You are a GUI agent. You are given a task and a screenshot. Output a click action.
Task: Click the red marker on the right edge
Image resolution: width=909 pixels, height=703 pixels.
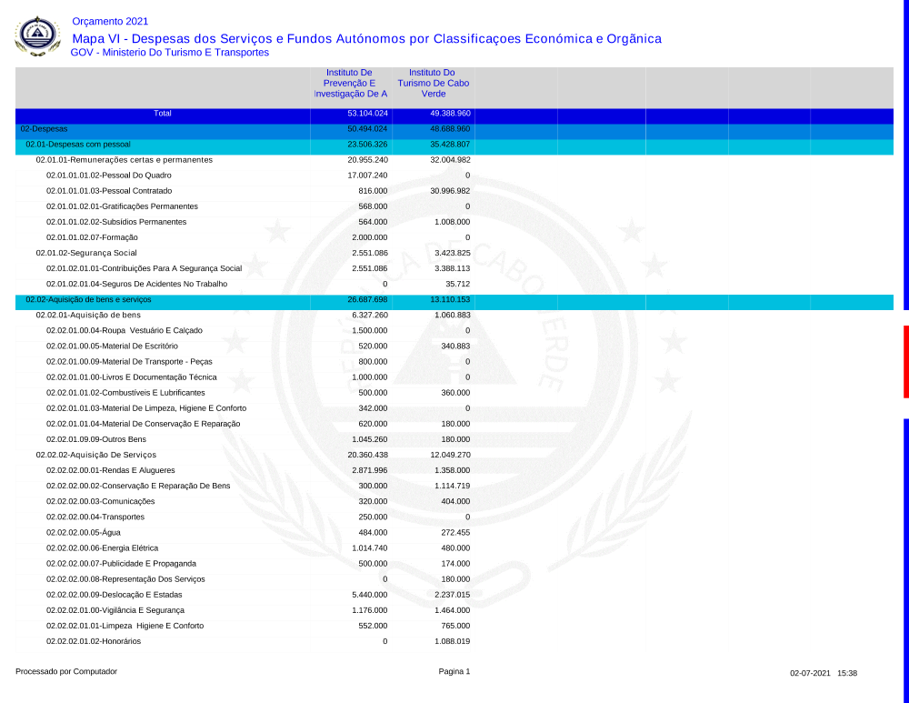[905, 361]
